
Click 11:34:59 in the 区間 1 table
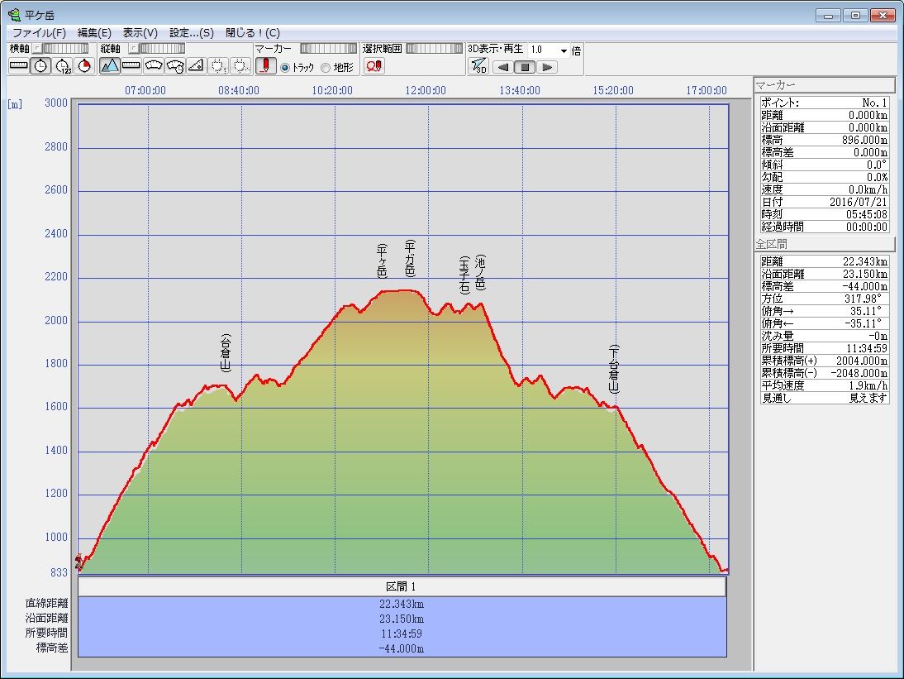coord(402,634)
